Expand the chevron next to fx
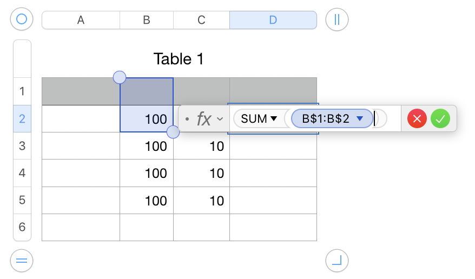Screen dimensions: 475x279 (220, 119)
